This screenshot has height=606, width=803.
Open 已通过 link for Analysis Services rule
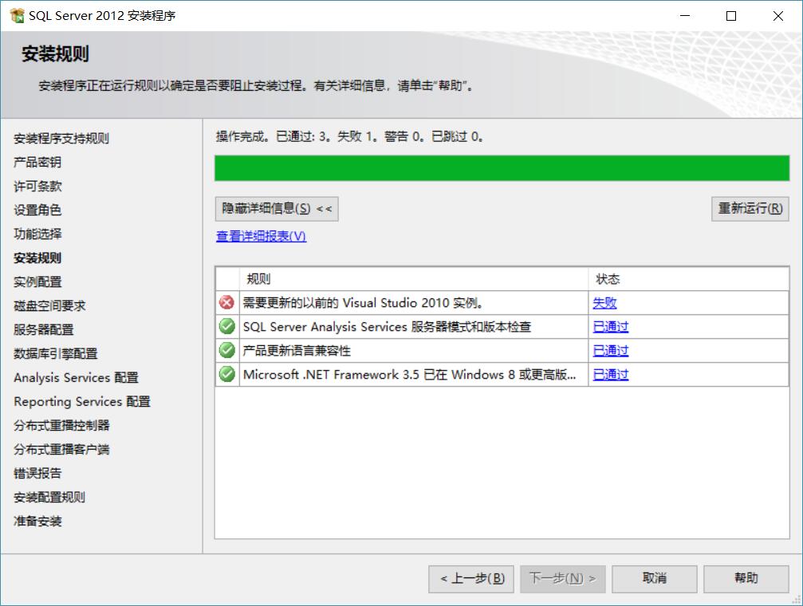click(x=611, y=327)
